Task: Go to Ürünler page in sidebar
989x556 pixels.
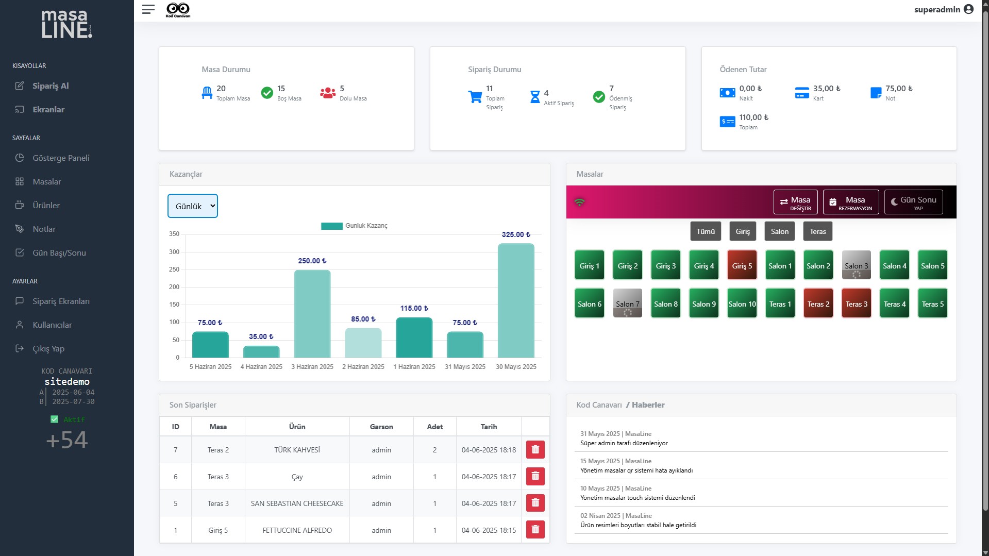Action: (46, 205)
